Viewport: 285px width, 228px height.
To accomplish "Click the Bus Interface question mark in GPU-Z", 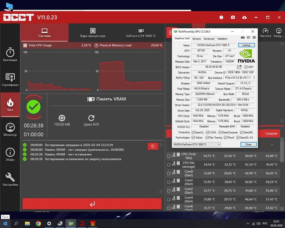I will click(x=254, y=78).
